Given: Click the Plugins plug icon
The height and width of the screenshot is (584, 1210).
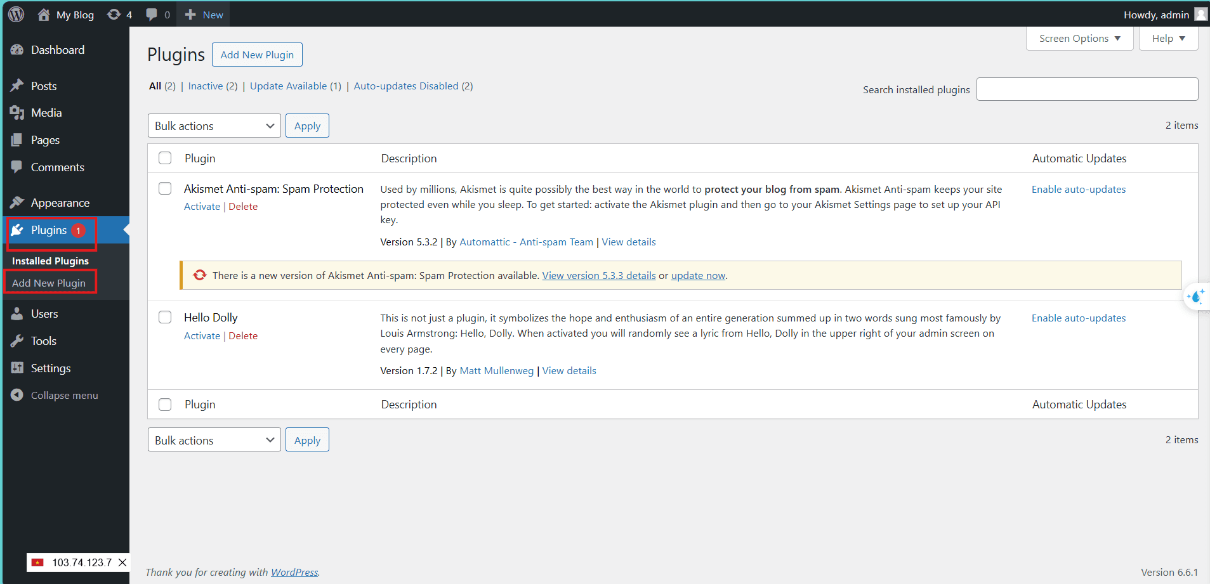Looking at the screenshot, I should [17, 230].
